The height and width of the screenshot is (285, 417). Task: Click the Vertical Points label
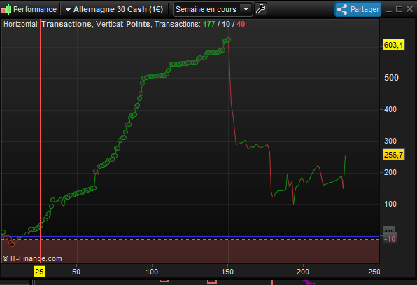(123, 25)
